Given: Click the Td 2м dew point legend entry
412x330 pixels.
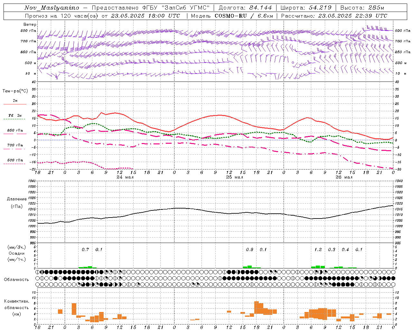Looking at the screenshot, I should (x=15, y=115).
